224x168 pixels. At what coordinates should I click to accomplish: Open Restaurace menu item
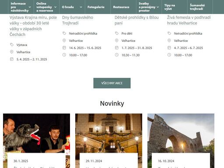[x=121, y=7]
